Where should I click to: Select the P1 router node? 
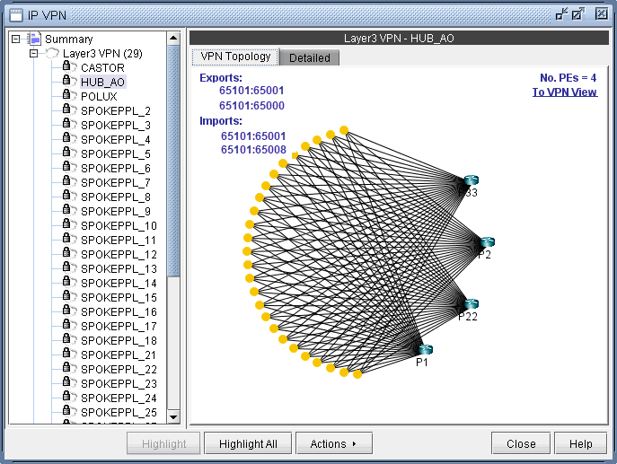pos(425,350)
